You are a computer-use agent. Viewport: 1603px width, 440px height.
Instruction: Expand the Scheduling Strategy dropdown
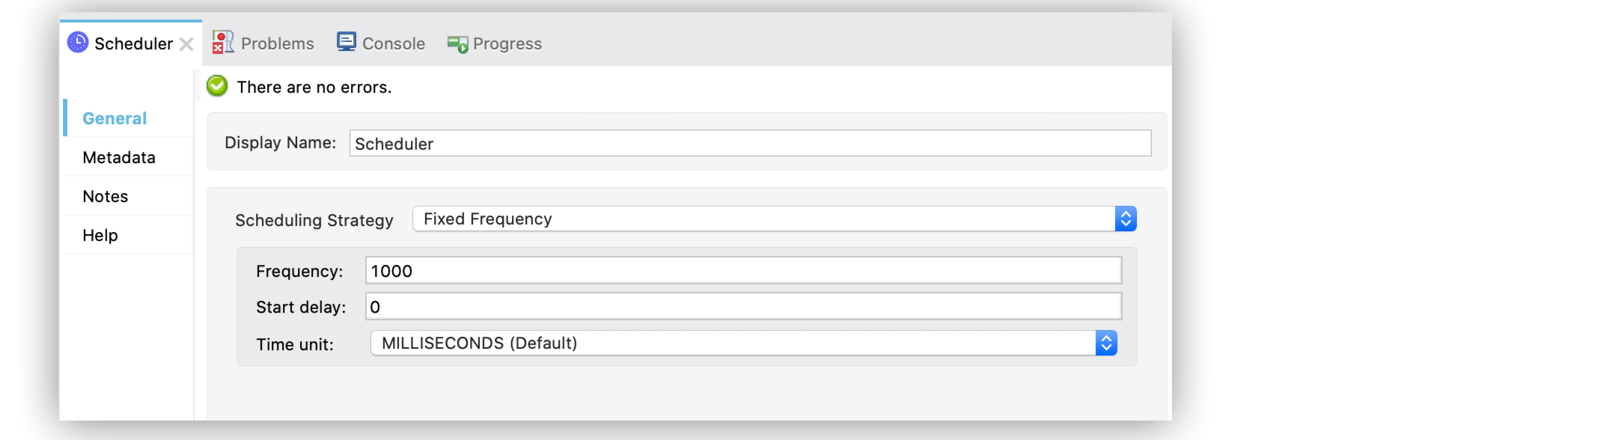click(775, 219)
